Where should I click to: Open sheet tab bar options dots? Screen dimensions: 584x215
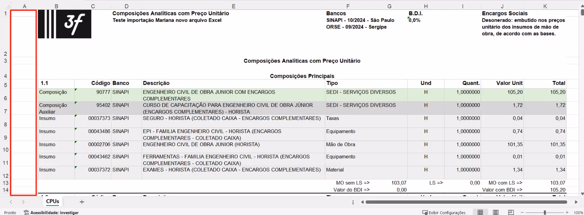[353, 202]
